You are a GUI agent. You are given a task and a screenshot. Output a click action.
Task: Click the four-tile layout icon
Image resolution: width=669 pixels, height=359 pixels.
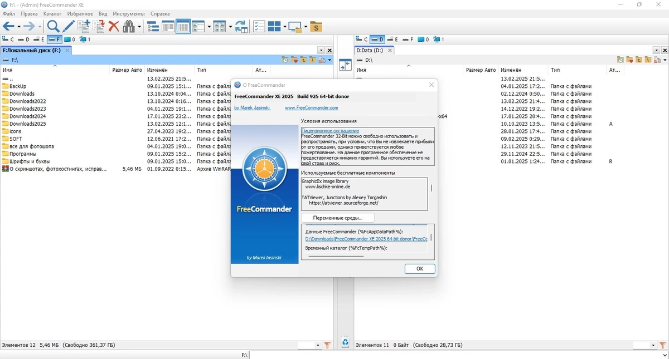pos(274,26)
